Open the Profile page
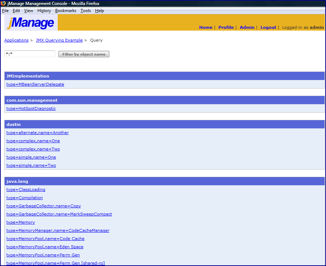The height and width of the screenshot is (266, 326). click(x=226, y=27)
